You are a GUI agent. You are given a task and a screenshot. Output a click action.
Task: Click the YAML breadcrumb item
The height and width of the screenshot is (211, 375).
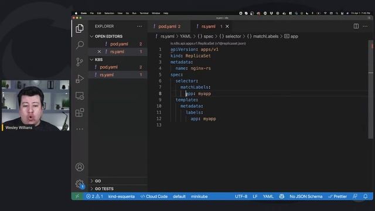(185, 36)
